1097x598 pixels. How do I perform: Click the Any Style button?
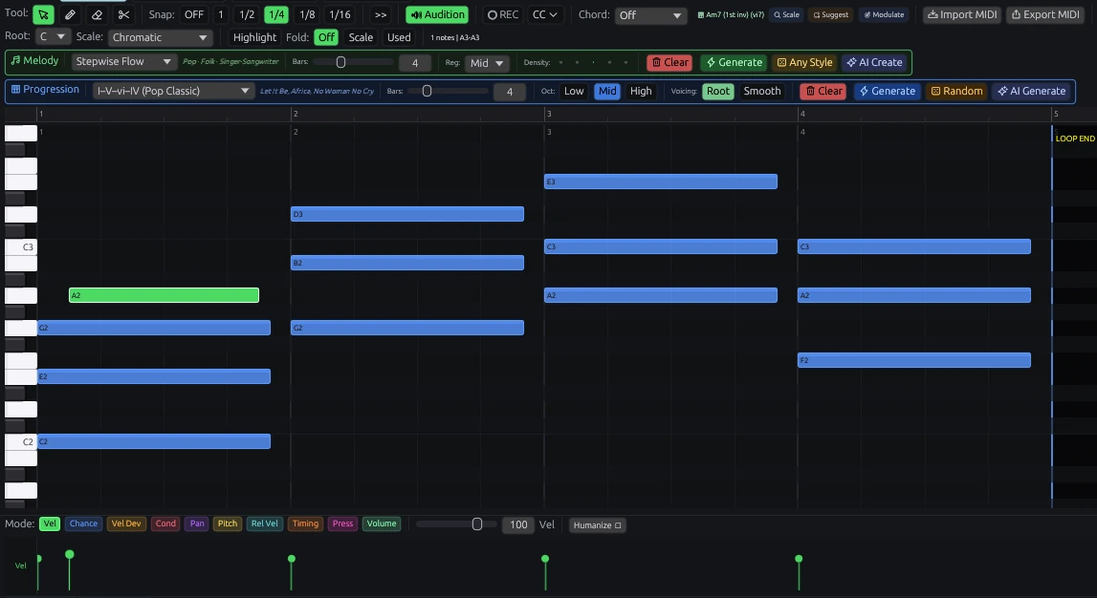[804, 62]
